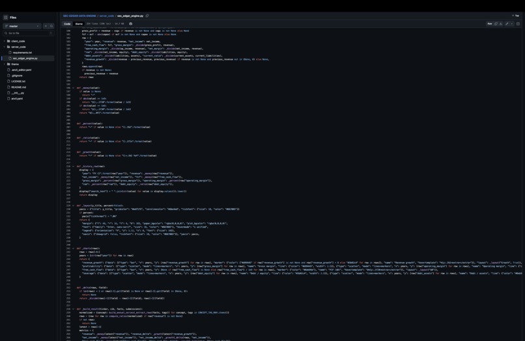
Task: Collapse the Files side panel icon
Action: pos(6,18)
